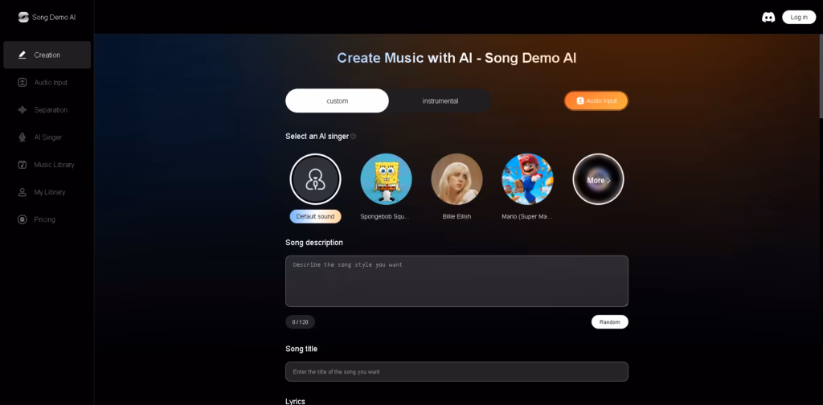Click the Create Music with AI heading
Screen dimensions: 823x405
pos(457,58)
